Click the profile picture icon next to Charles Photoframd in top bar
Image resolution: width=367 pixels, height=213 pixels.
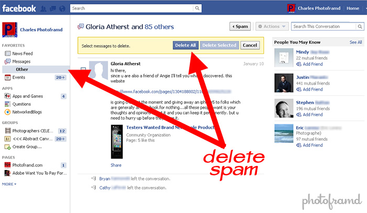291,8
